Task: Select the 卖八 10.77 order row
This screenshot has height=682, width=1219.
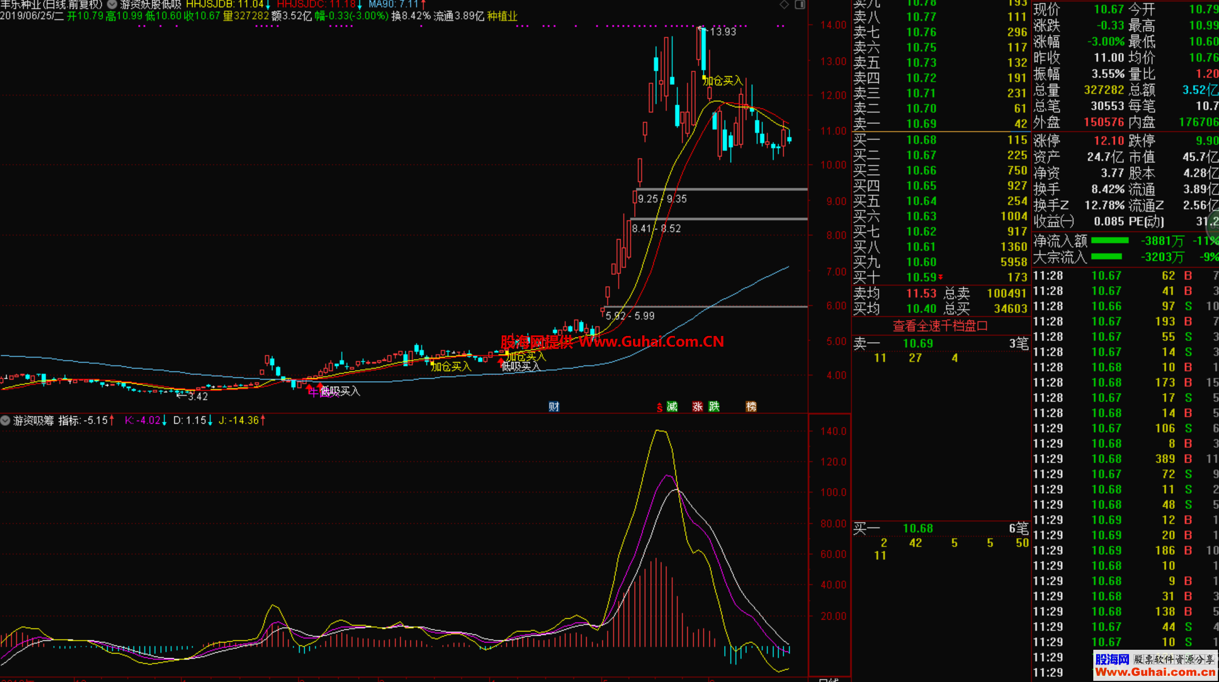Action: tap(940, 17)
